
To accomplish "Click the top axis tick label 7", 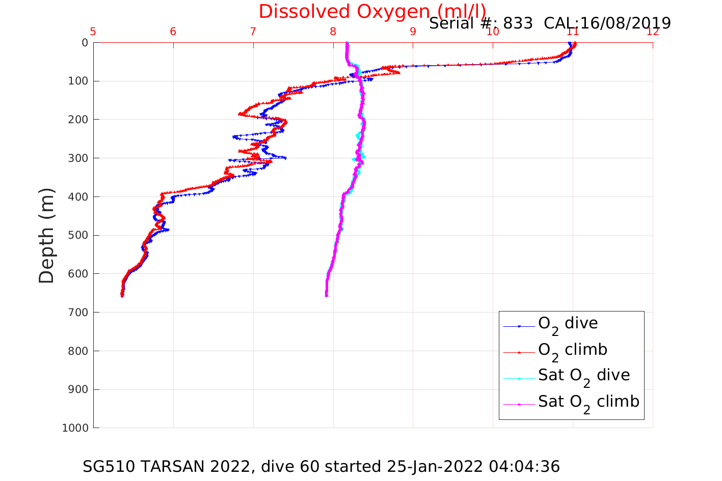I will coord(253,32).
